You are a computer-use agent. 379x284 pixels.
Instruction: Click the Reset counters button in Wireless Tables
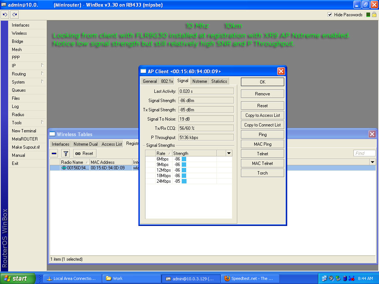pyautogui.click(x=85, y=153)
